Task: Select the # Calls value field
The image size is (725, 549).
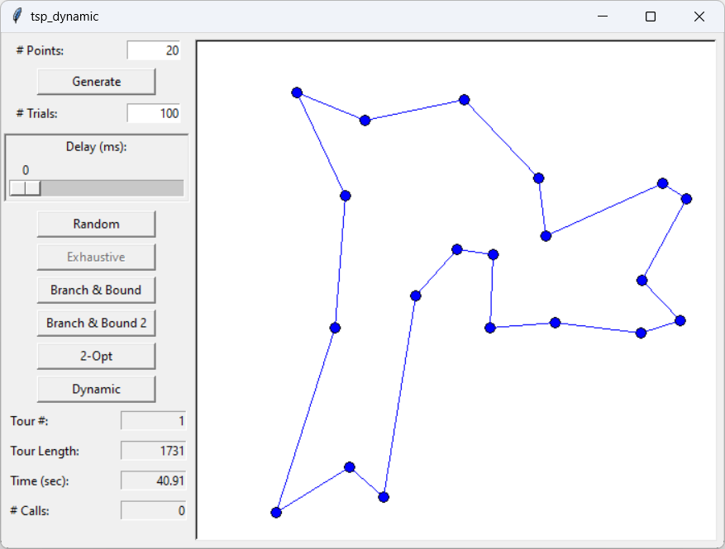Action: coord(154,511)
